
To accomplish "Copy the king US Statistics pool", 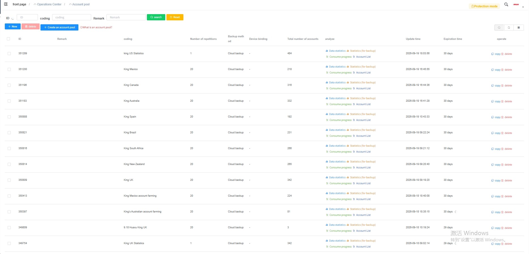I will [x=496, y=54].
